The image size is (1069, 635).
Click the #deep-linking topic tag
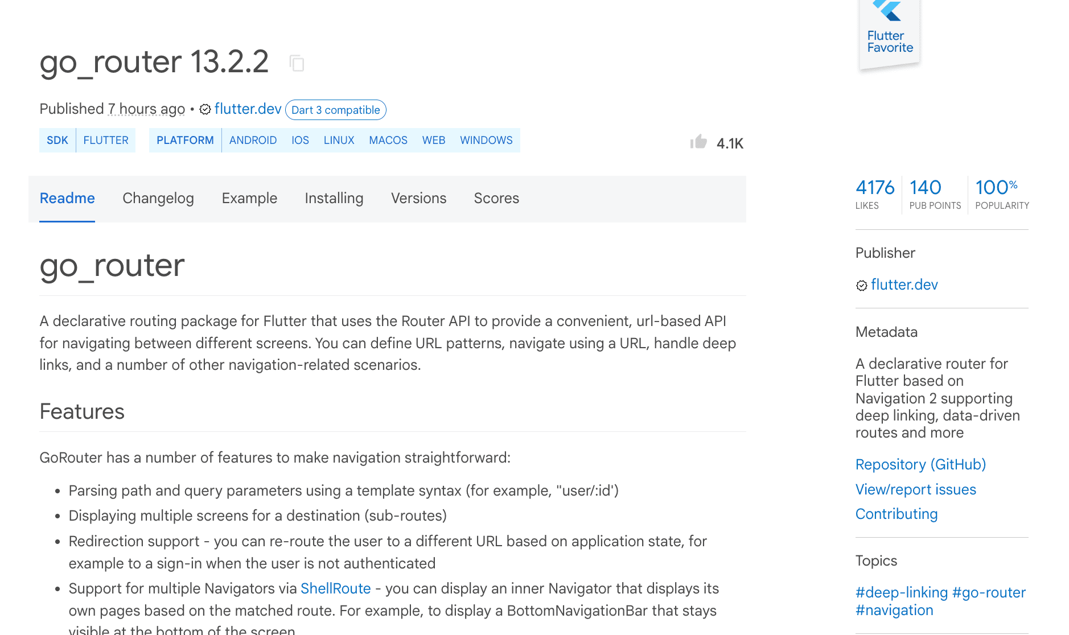(x=901, y=592)
